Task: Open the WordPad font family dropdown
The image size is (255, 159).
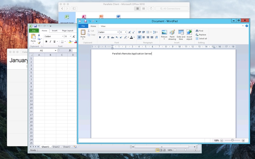Action: (x=118, y=32)
